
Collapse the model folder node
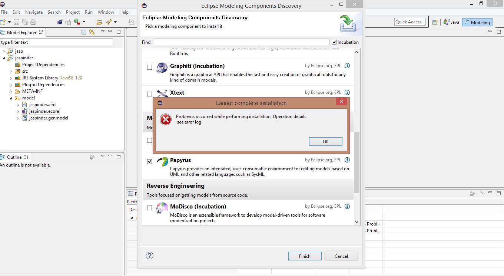pyautogui.click(x=11, y=98)
